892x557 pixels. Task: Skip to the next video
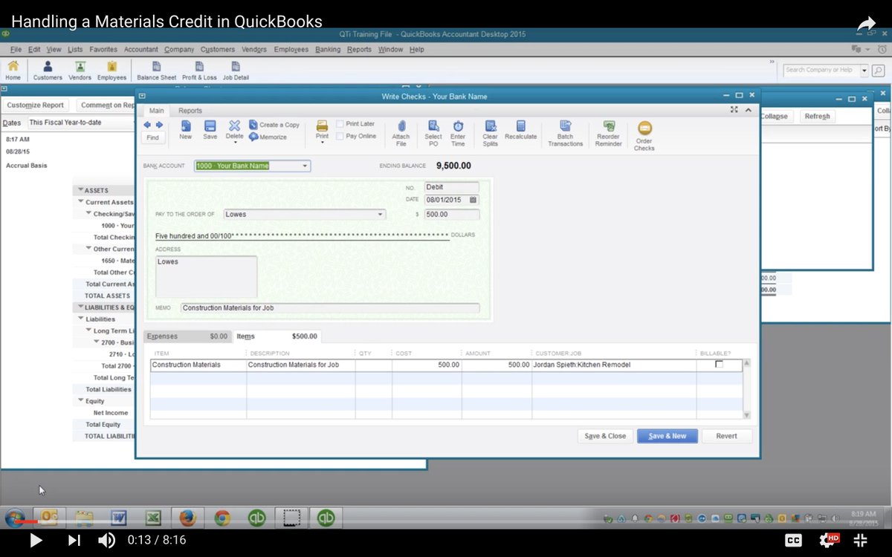(x=74, y=540)
